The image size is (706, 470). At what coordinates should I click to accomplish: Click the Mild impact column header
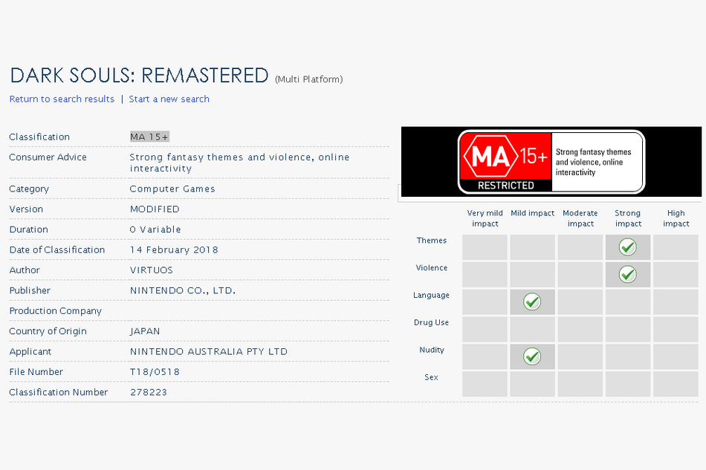(x=533, y=213)
